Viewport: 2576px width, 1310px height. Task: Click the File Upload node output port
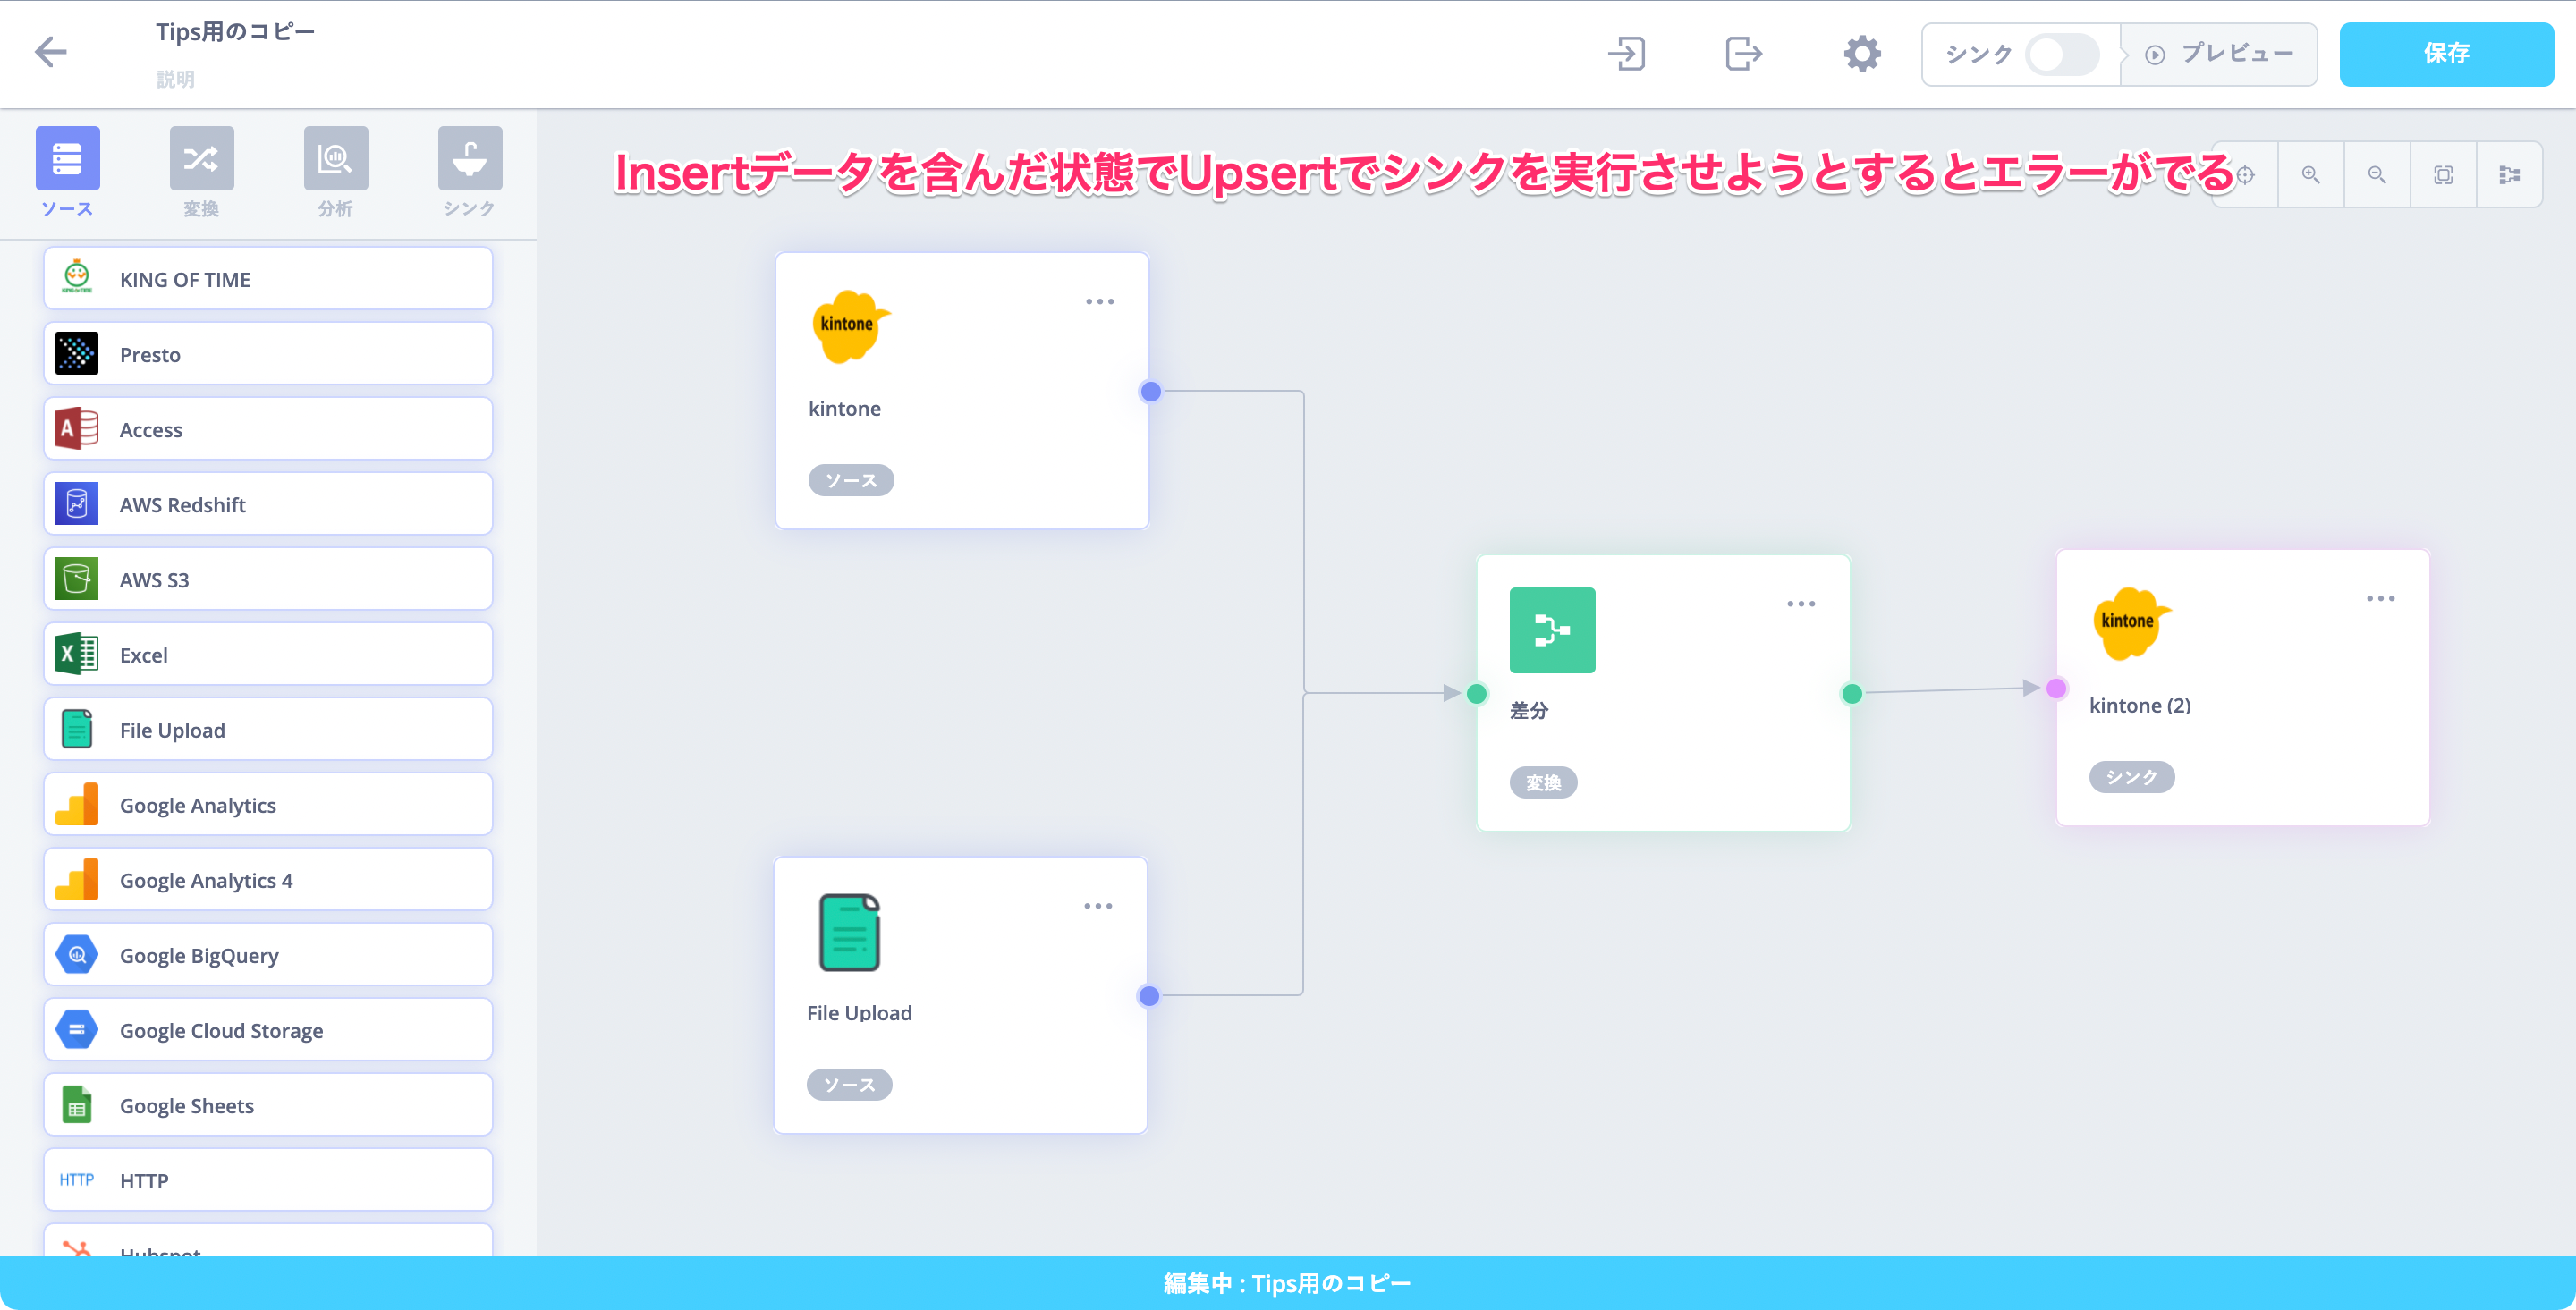[1148, 996]
